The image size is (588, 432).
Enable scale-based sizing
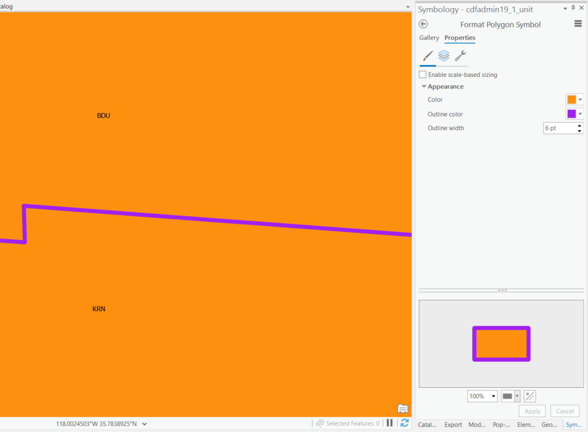[x=422, y=74]
